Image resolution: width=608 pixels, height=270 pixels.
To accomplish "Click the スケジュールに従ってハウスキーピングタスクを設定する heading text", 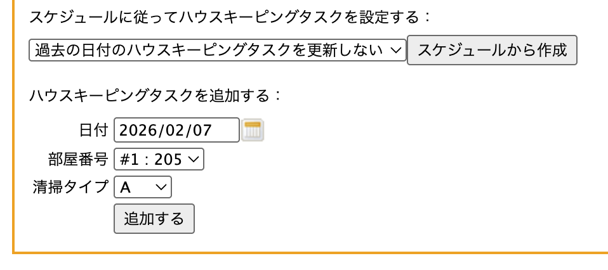I will tap(230, 17).
